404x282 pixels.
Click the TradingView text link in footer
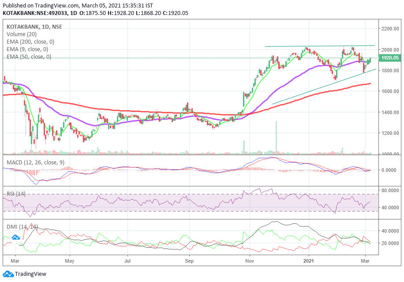click(30, 274)
